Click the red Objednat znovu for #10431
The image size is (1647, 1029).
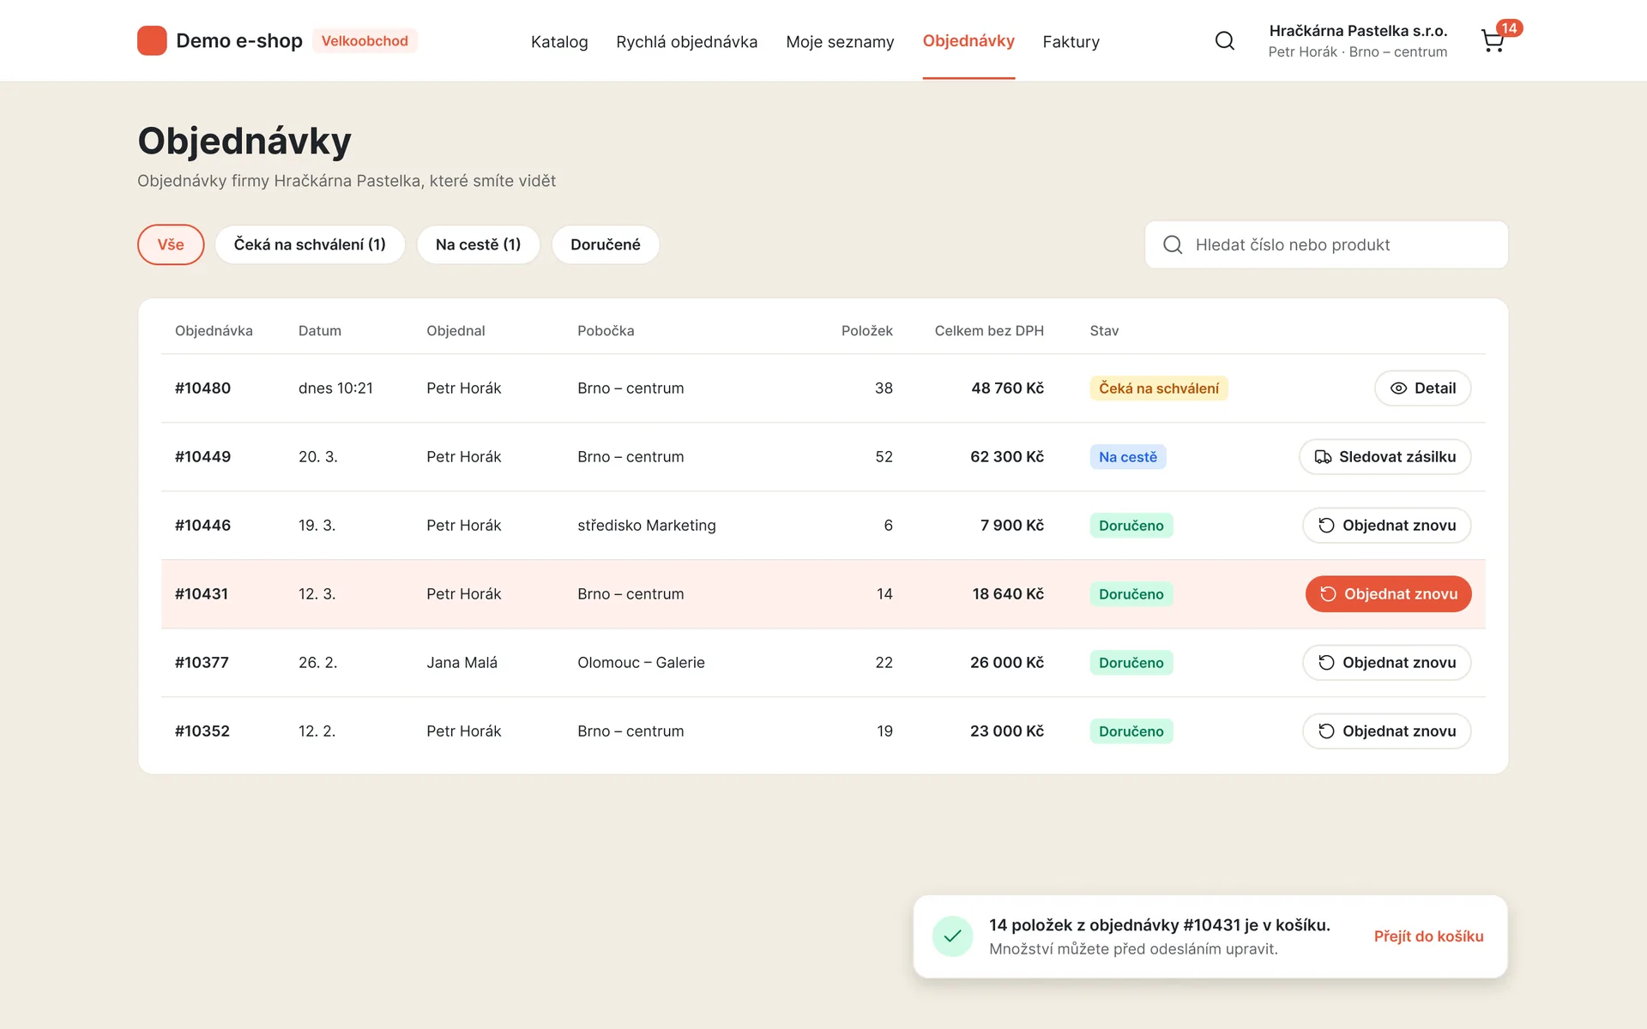pyautogui.click(x=1388, y=594)
